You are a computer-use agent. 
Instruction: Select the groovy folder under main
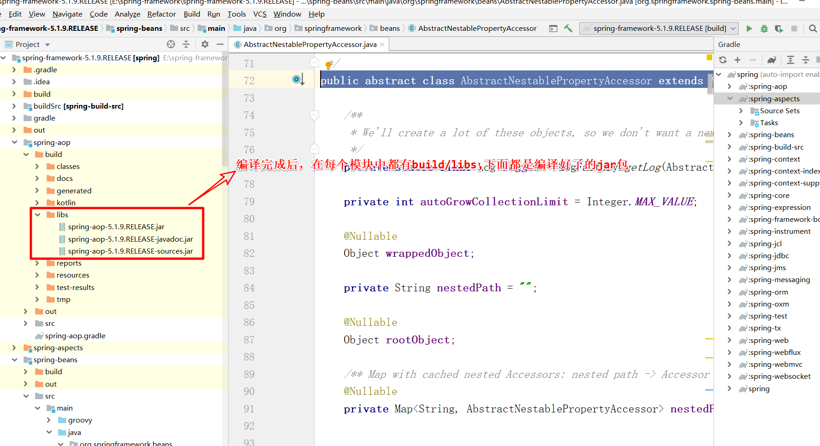coord(80,420)
